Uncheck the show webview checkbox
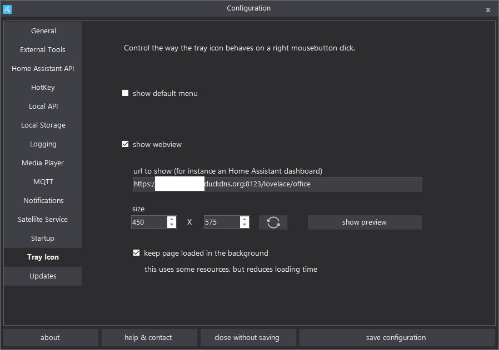Screen dimensions: 499x350 pyautogui.click(x=126, y=144)
